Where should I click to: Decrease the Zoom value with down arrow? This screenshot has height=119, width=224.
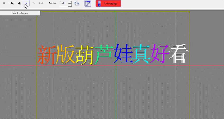[x=70, y=5]
